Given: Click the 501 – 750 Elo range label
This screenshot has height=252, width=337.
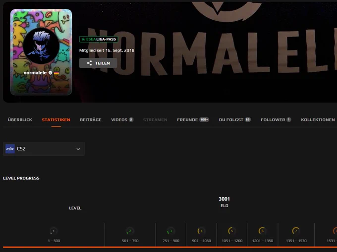Looking at the screenshot, I should [130, 241].
